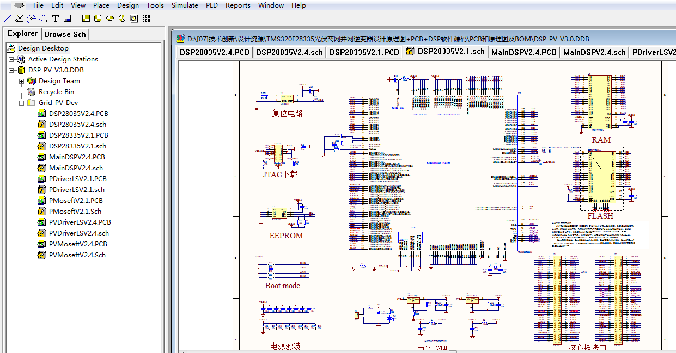Click the DSP28035V2.4.sch file icon

pos(42,124)
